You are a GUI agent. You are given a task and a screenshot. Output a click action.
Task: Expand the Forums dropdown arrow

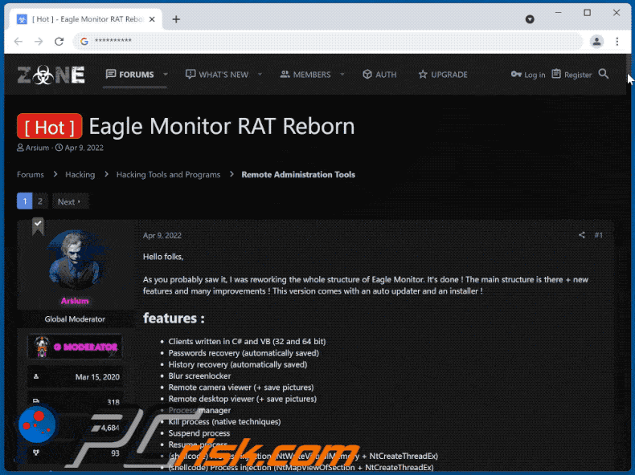click(166, 75)
